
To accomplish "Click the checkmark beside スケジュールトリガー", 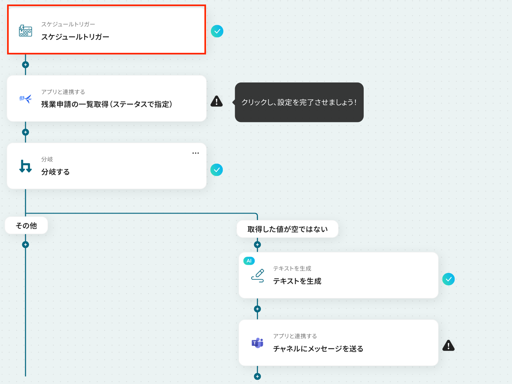I will coord(217,31).
